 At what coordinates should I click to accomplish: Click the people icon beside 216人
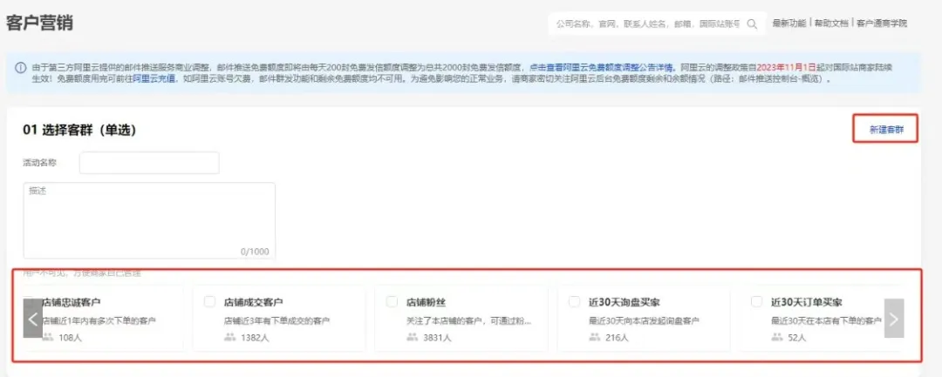(x=595, y=338)
